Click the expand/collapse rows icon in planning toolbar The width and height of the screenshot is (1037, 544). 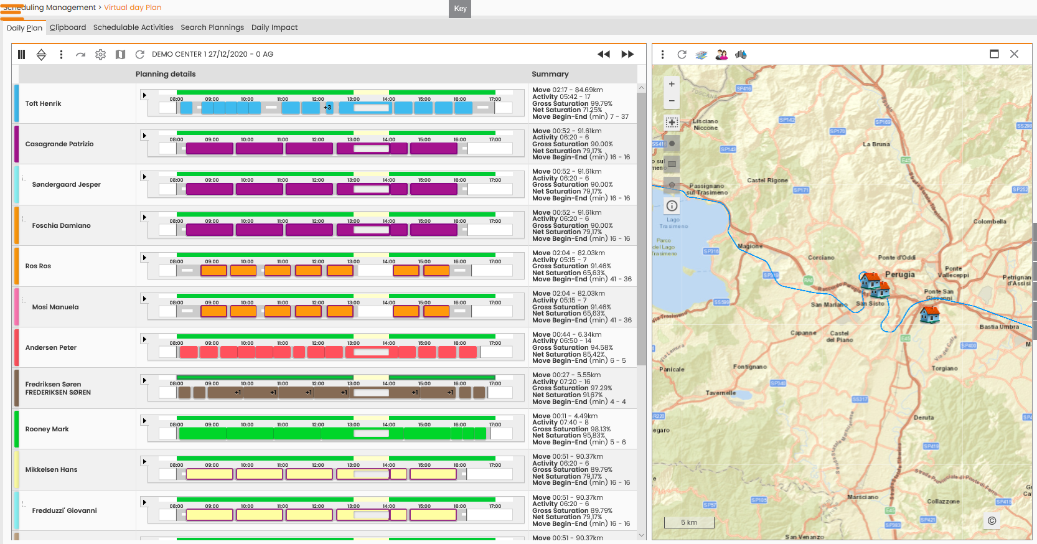coord(41,54)
